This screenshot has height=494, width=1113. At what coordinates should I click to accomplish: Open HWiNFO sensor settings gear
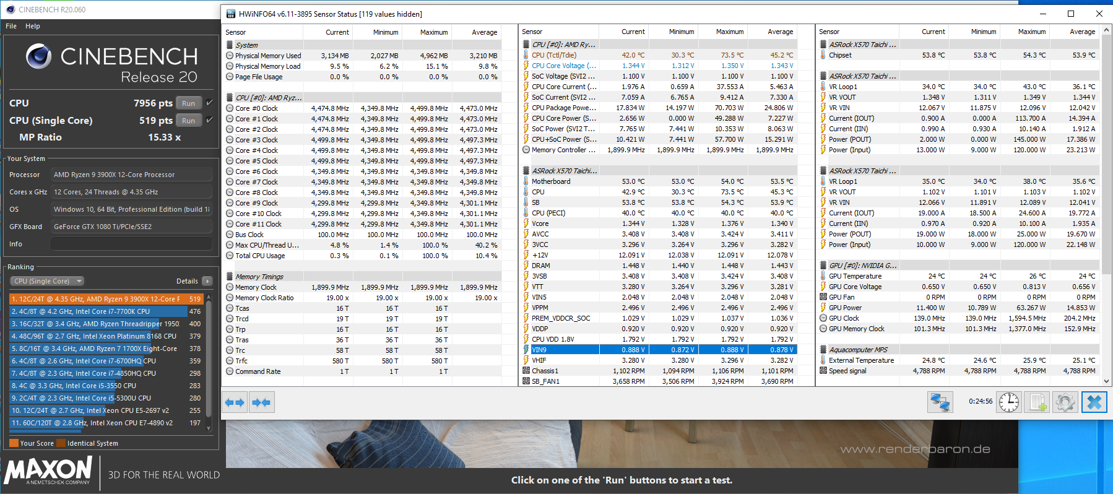[x=1065, y=402]
